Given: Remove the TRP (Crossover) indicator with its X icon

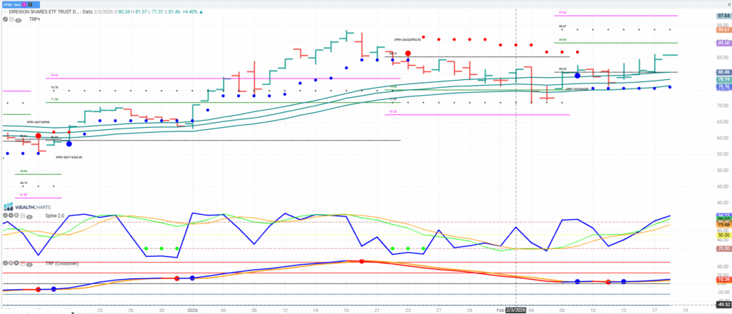Looking at the screenshot, I should coord(5,264).
